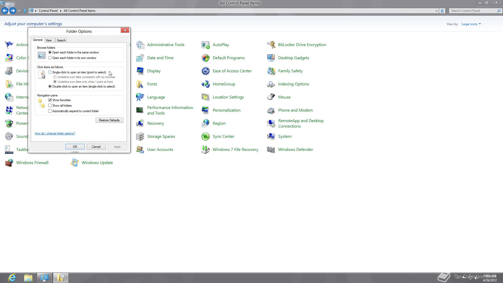This screenshot has height=283, width=503.
Task: Open Date and Time icon
Action: tap(140, 58)
